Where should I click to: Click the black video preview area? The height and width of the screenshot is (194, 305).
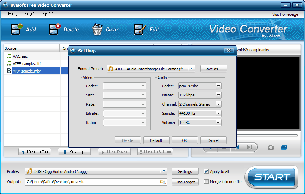pos(268,93)
